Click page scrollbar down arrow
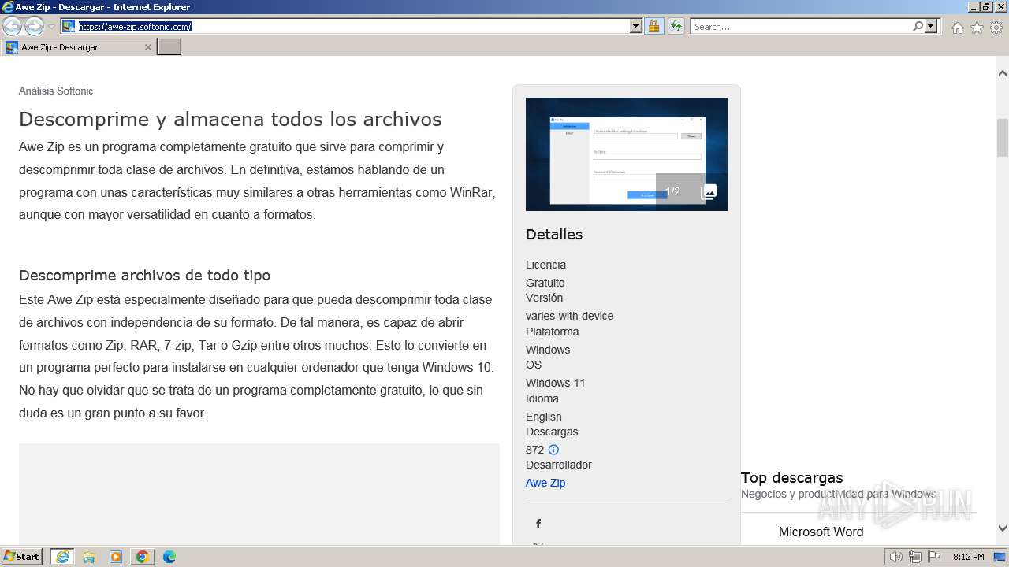Screen dimensions: 1009x567 point(1003,529)
